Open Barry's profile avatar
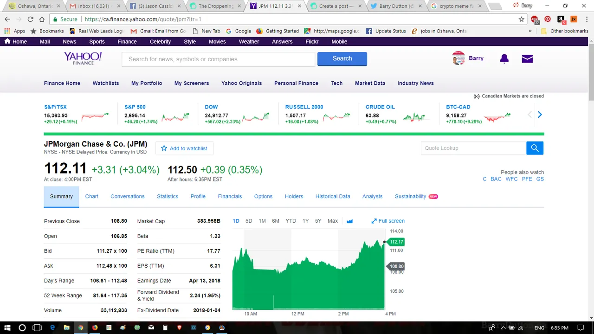Viewport: 594px width, 334px height. pos(458,58)
